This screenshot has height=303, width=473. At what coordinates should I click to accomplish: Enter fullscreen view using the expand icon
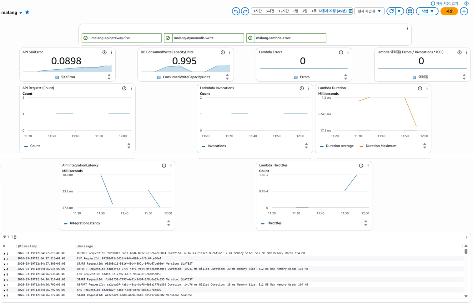(410, 11)
